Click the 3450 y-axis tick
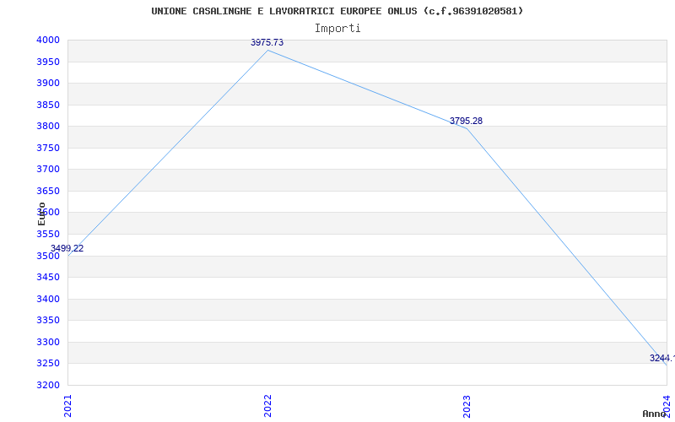This screenshot has width=675, height=422. [x=48, y=277]
